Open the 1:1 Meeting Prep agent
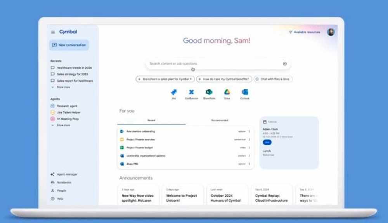This screenshot has width=388, height=223. (65, 119)
